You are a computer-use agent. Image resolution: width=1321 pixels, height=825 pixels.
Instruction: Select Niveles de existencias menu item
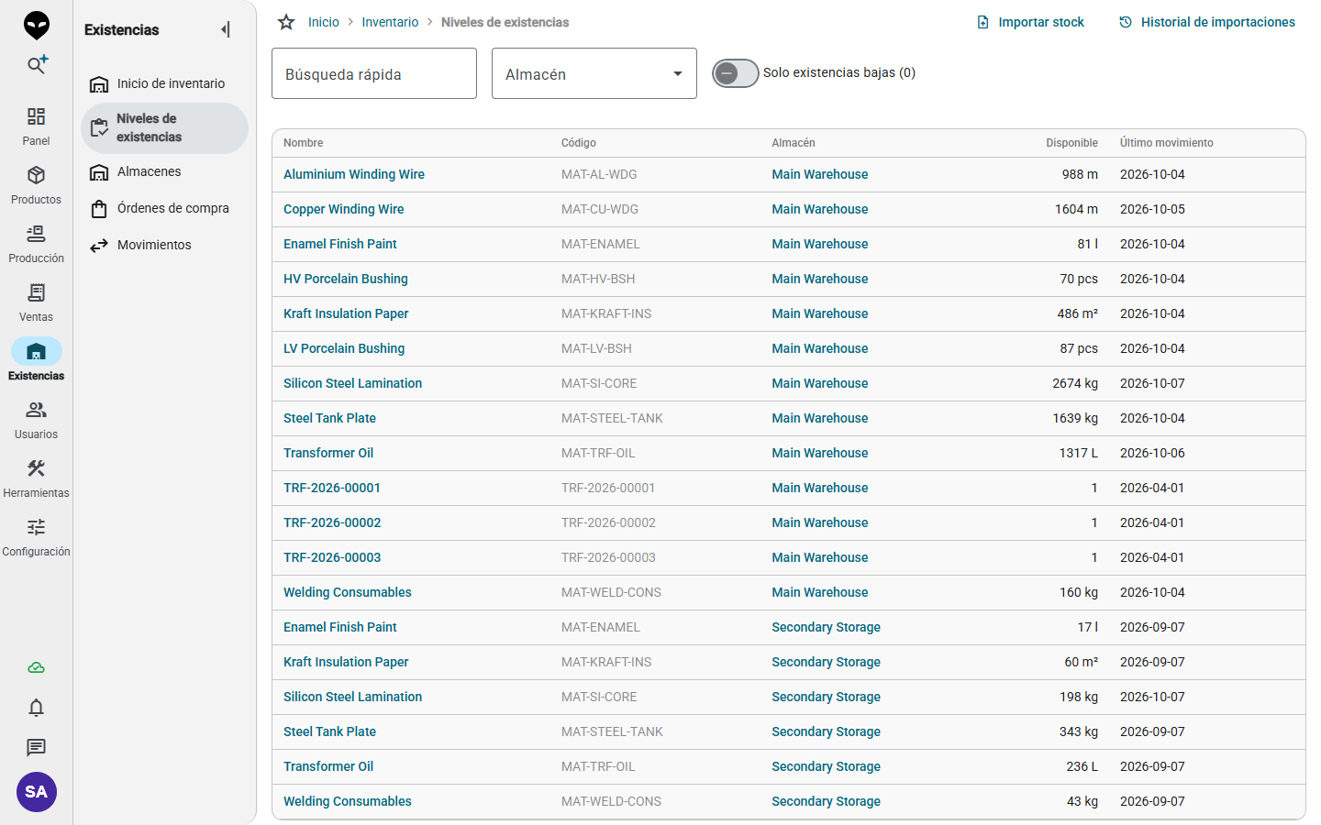point(164,127)
